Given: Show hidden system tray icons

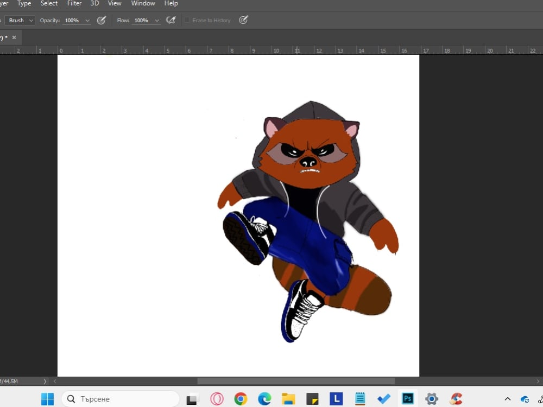Looking at the screenshot, I should click(508, 399).
